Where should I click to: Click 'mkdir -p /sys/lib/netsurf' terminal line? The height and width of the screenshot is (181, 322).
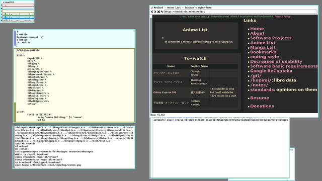32,154
